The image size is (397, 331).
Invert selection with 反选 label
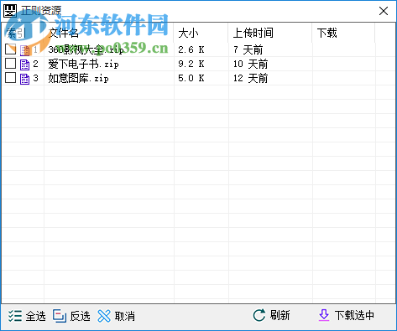[x=80, y=316]
